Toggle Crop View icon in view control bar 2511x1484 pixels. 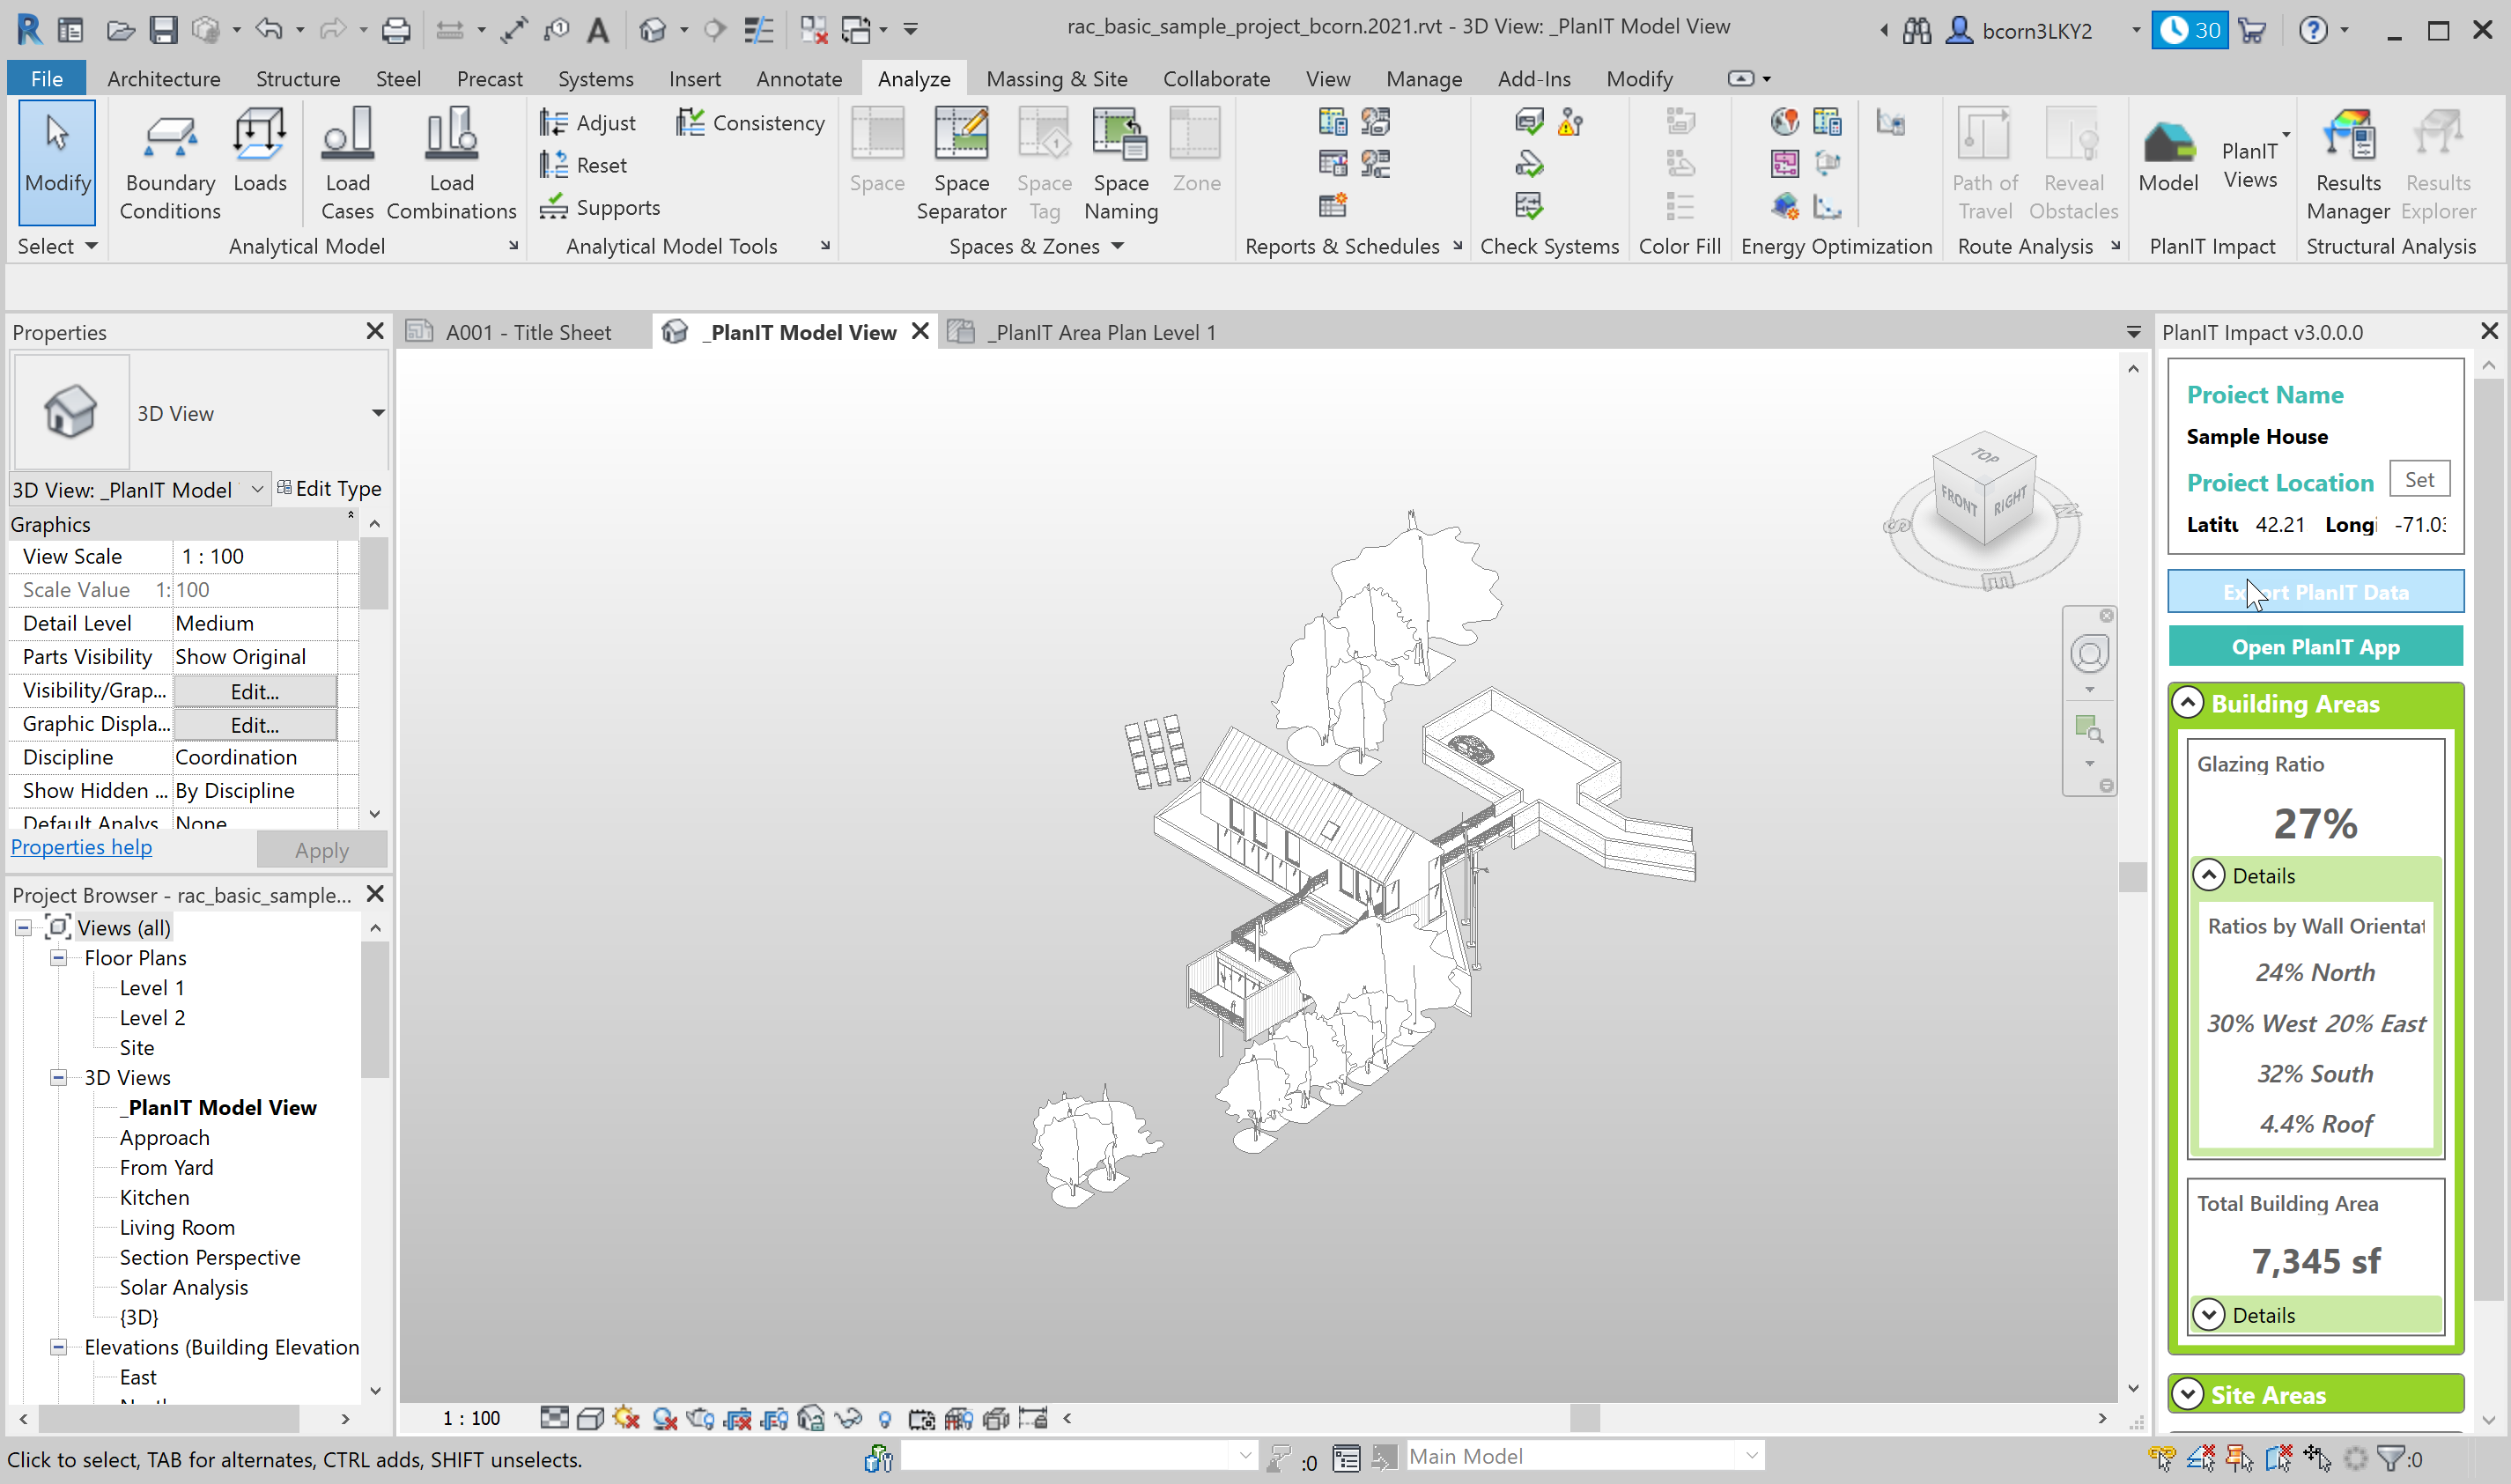click(x=738, y=1418)
